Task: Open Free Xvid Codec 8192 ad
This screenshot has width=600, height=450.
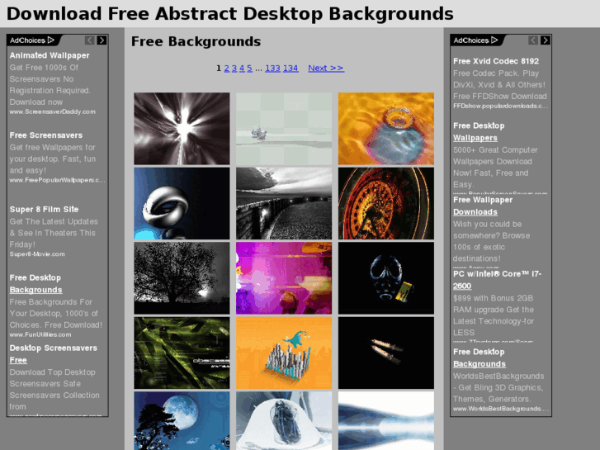Action: [496, 61]
